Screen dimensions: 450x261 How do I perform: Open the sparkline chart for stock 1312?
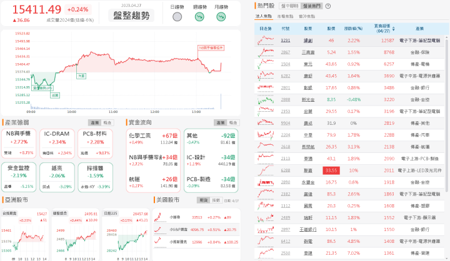[266, 205]
